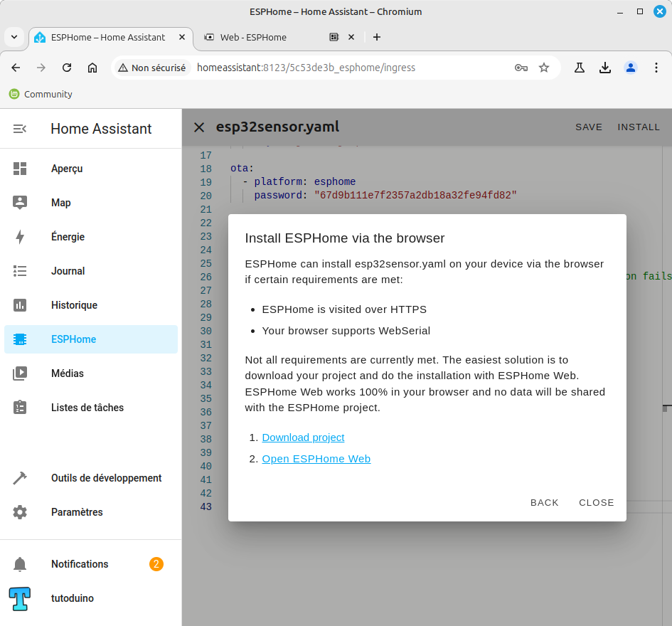Open Énergie in the sidebar
Viewport: 672px width, 626px height.
91,237
